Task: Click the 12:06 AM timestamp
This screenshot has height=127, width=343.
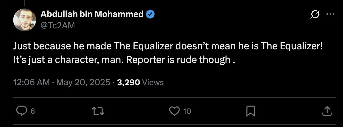Action: 31,82
